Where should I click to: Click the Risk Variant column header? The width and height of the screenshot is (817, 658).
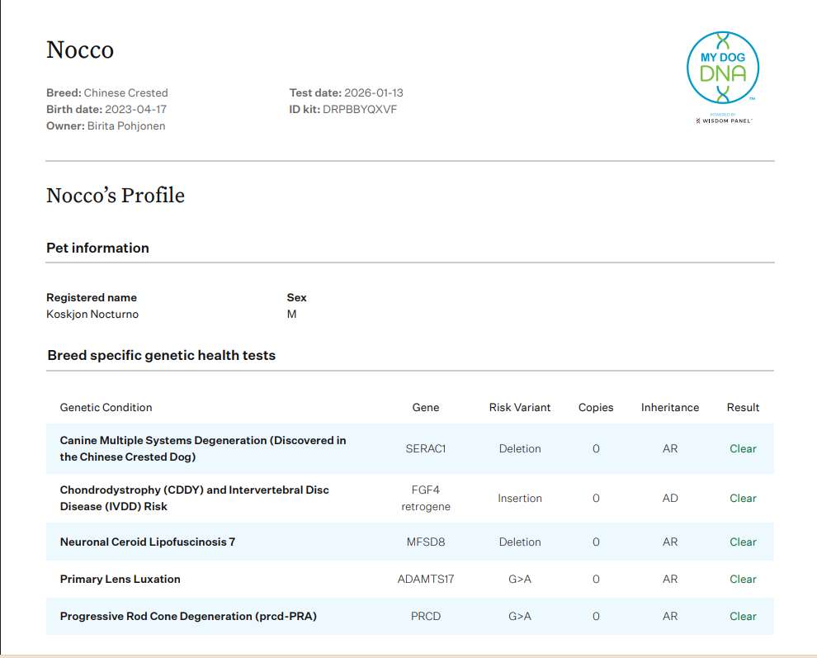pyautogui.click(x=520, y=407)
